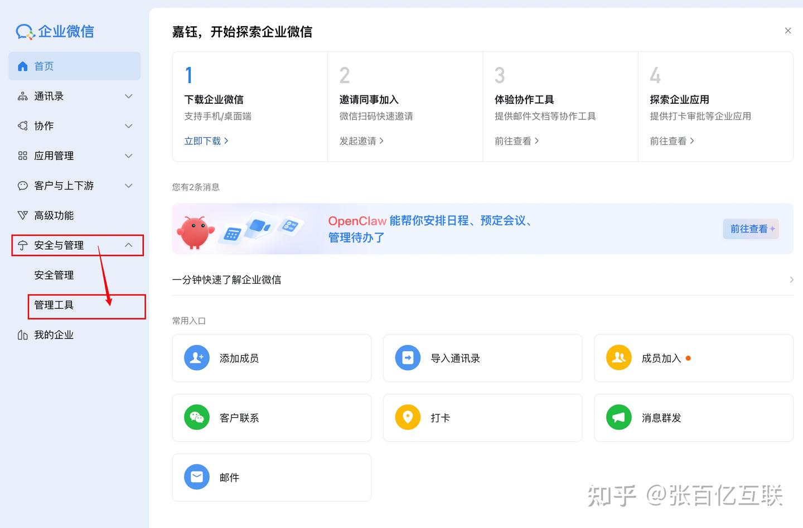Click the 导入通讯录 import icon
This screenshot has height=528, width=803.
pyautogui.click(x=408, y=357)
